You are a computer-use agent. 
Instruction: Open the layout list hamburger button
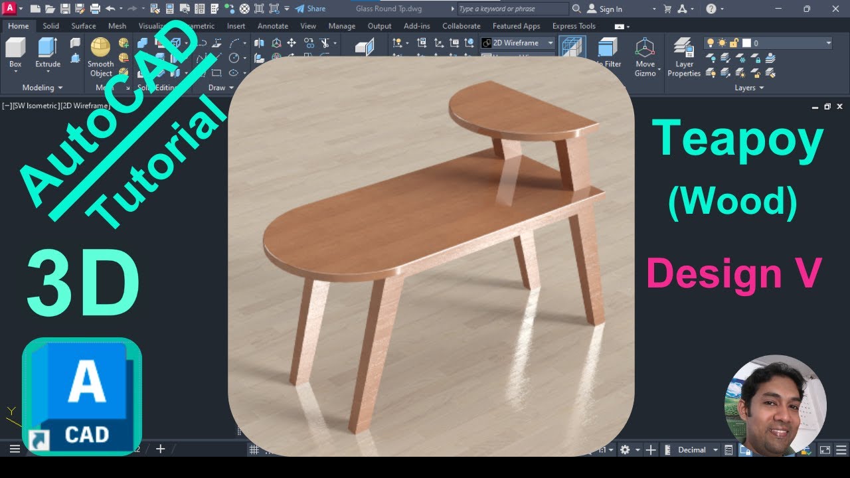(x=15, y=449)
